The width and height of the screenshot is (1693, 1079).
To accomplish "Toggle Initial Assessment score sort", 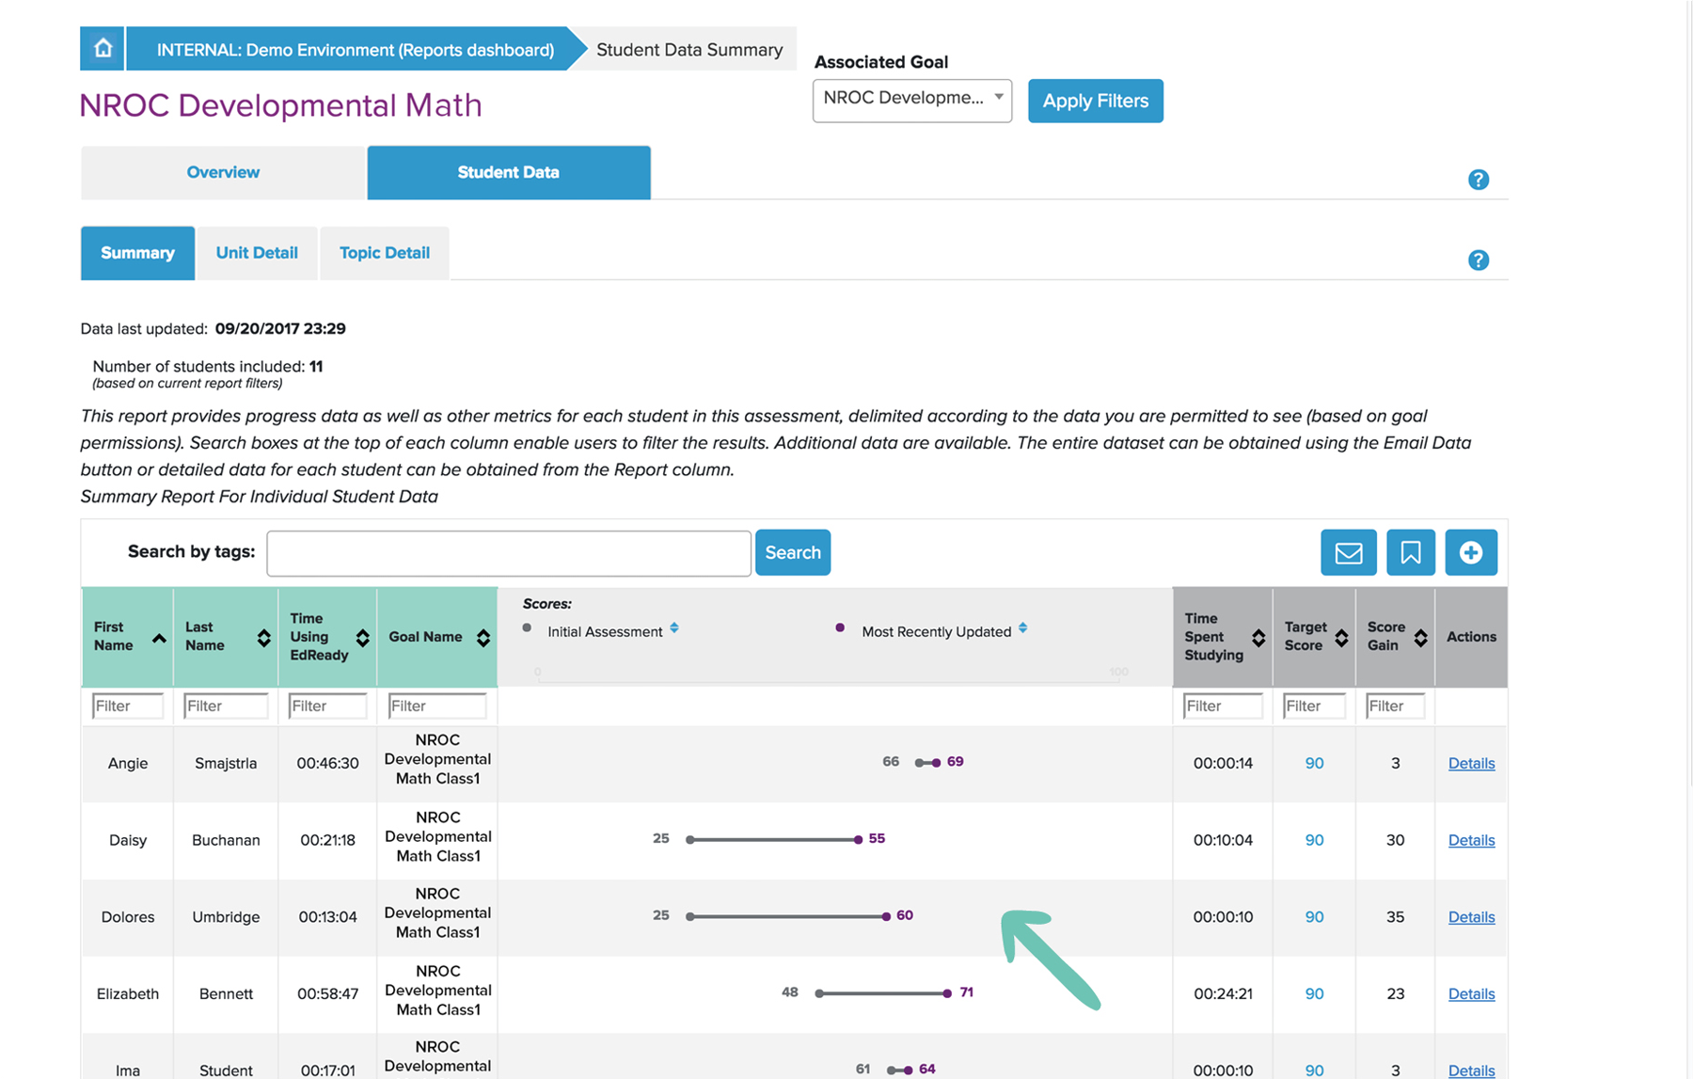I will click(x=674, y=628).
